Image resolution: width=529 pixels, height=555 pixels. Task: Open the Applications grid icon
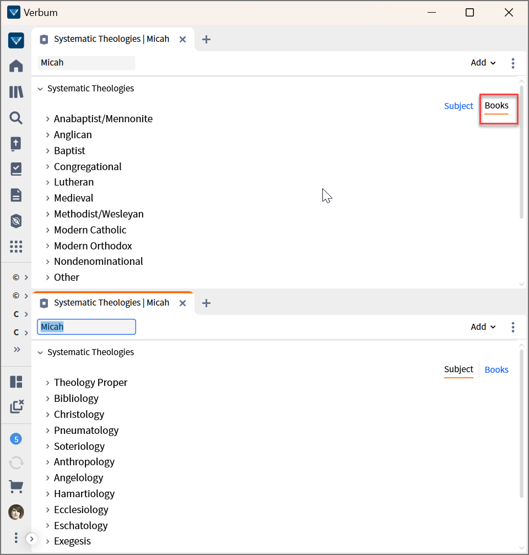coord(16,246)
